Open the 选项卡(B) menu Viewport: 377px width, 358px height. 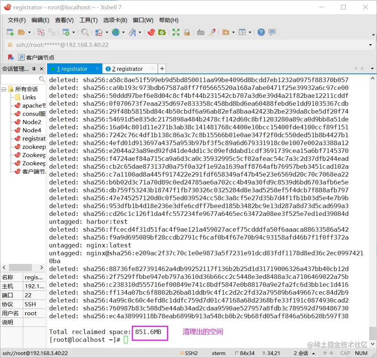point(115,20)
